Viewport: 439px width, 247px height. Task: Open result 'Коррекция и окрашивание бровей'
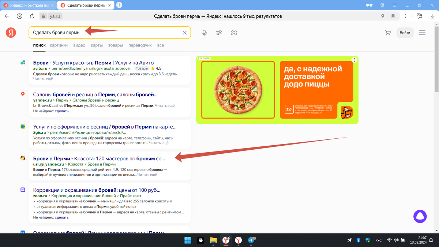coord(97,190)
